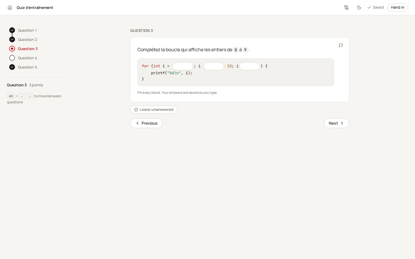Screen dimensions: 415x259
Task: Go to Question 4 in sidebar
Action: [23, 58]
